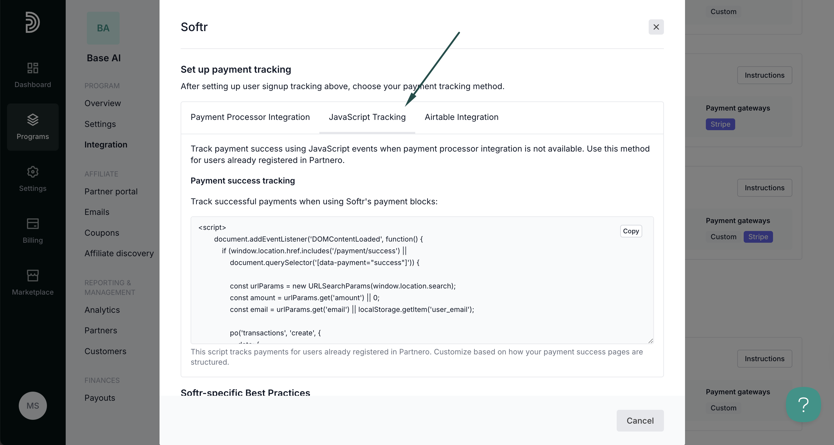
Task: Open the Dashboard icon in sidebar
Action: [x=33, y=68]
